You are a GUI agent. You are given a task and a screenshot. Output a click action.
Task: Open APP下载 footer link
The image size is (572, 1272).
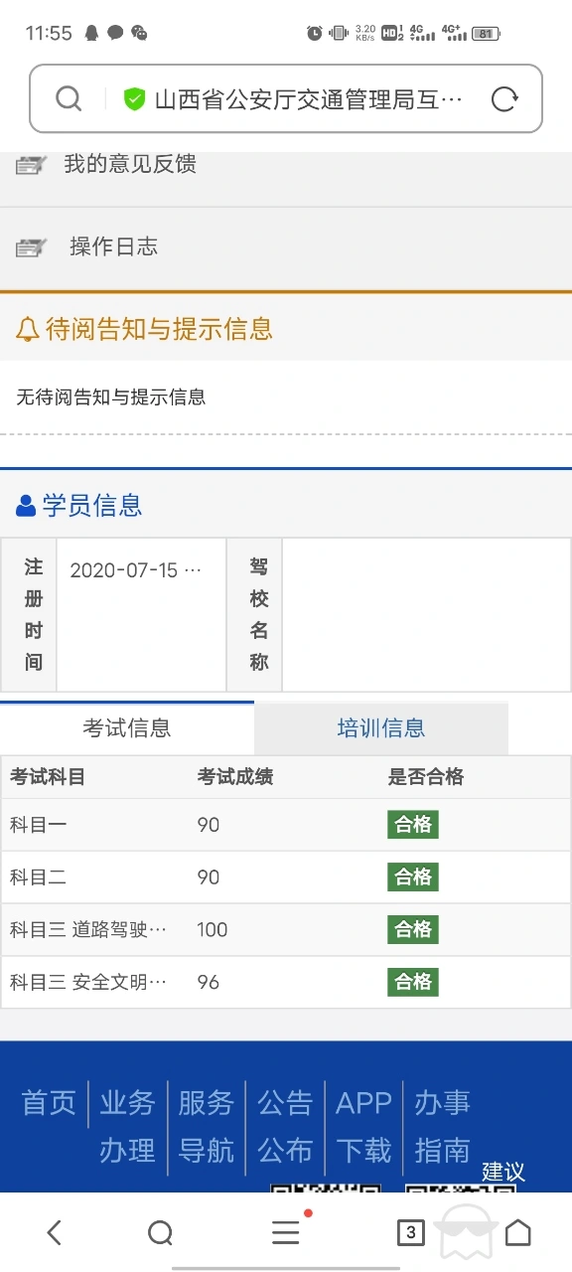(x=363, y=1127)
